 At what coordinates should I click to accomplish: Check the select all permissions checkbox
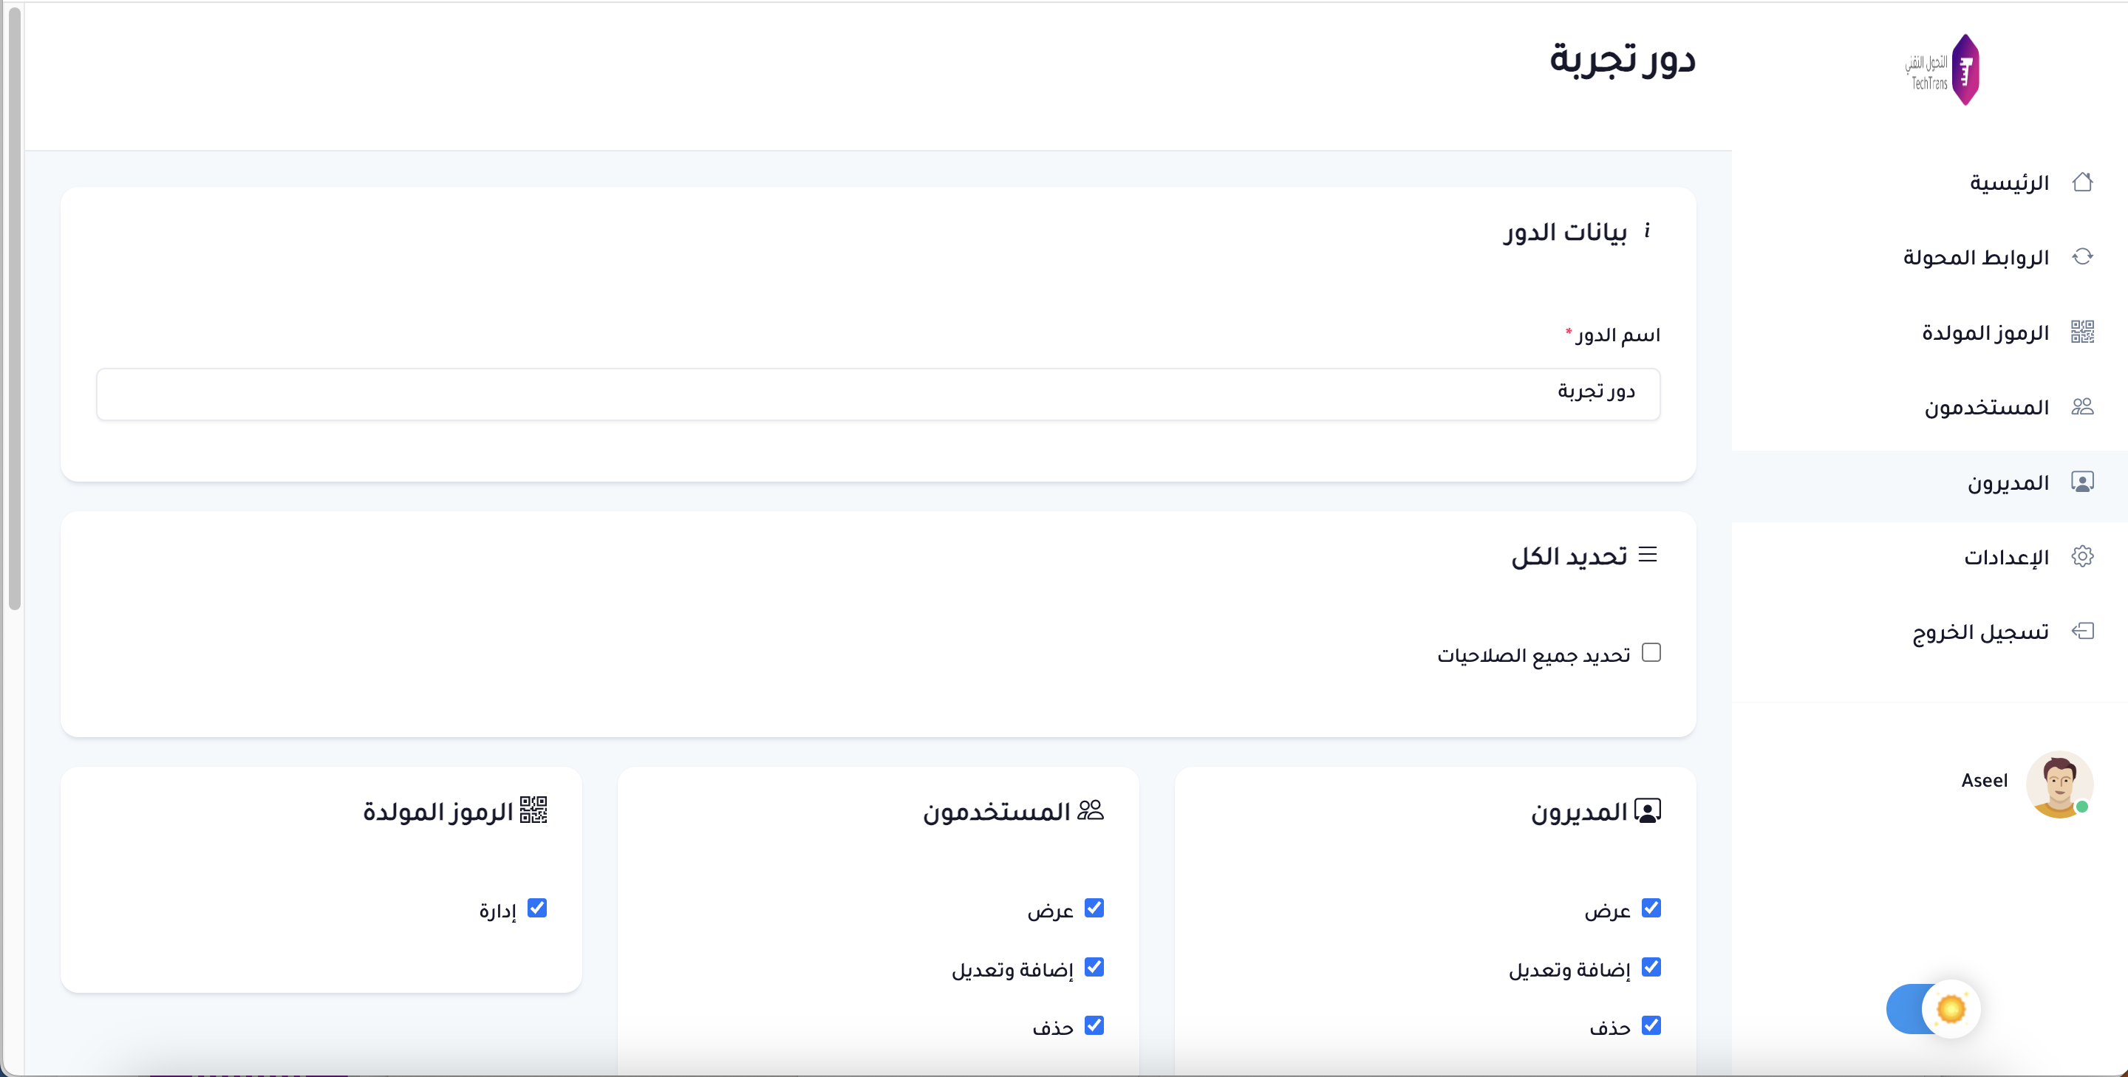click(1651, 652)
